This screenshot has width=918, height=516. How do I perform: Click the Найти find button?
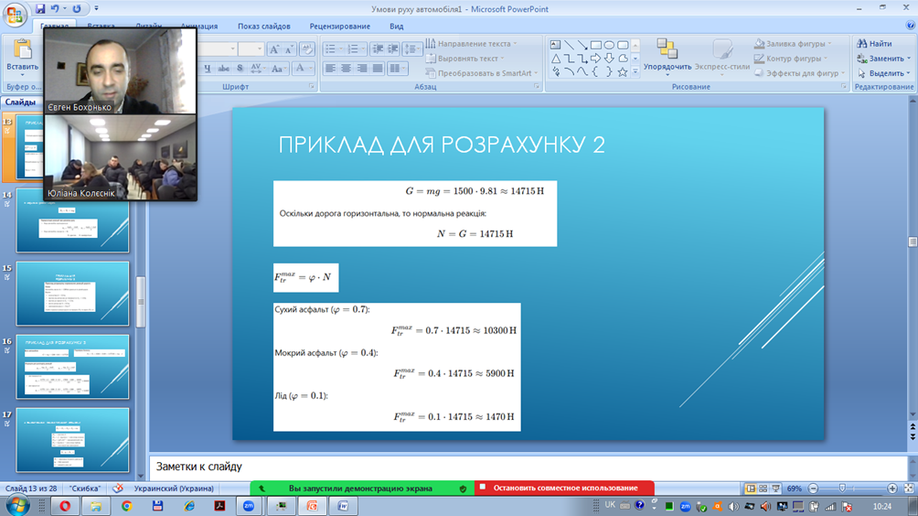point(874,44)
